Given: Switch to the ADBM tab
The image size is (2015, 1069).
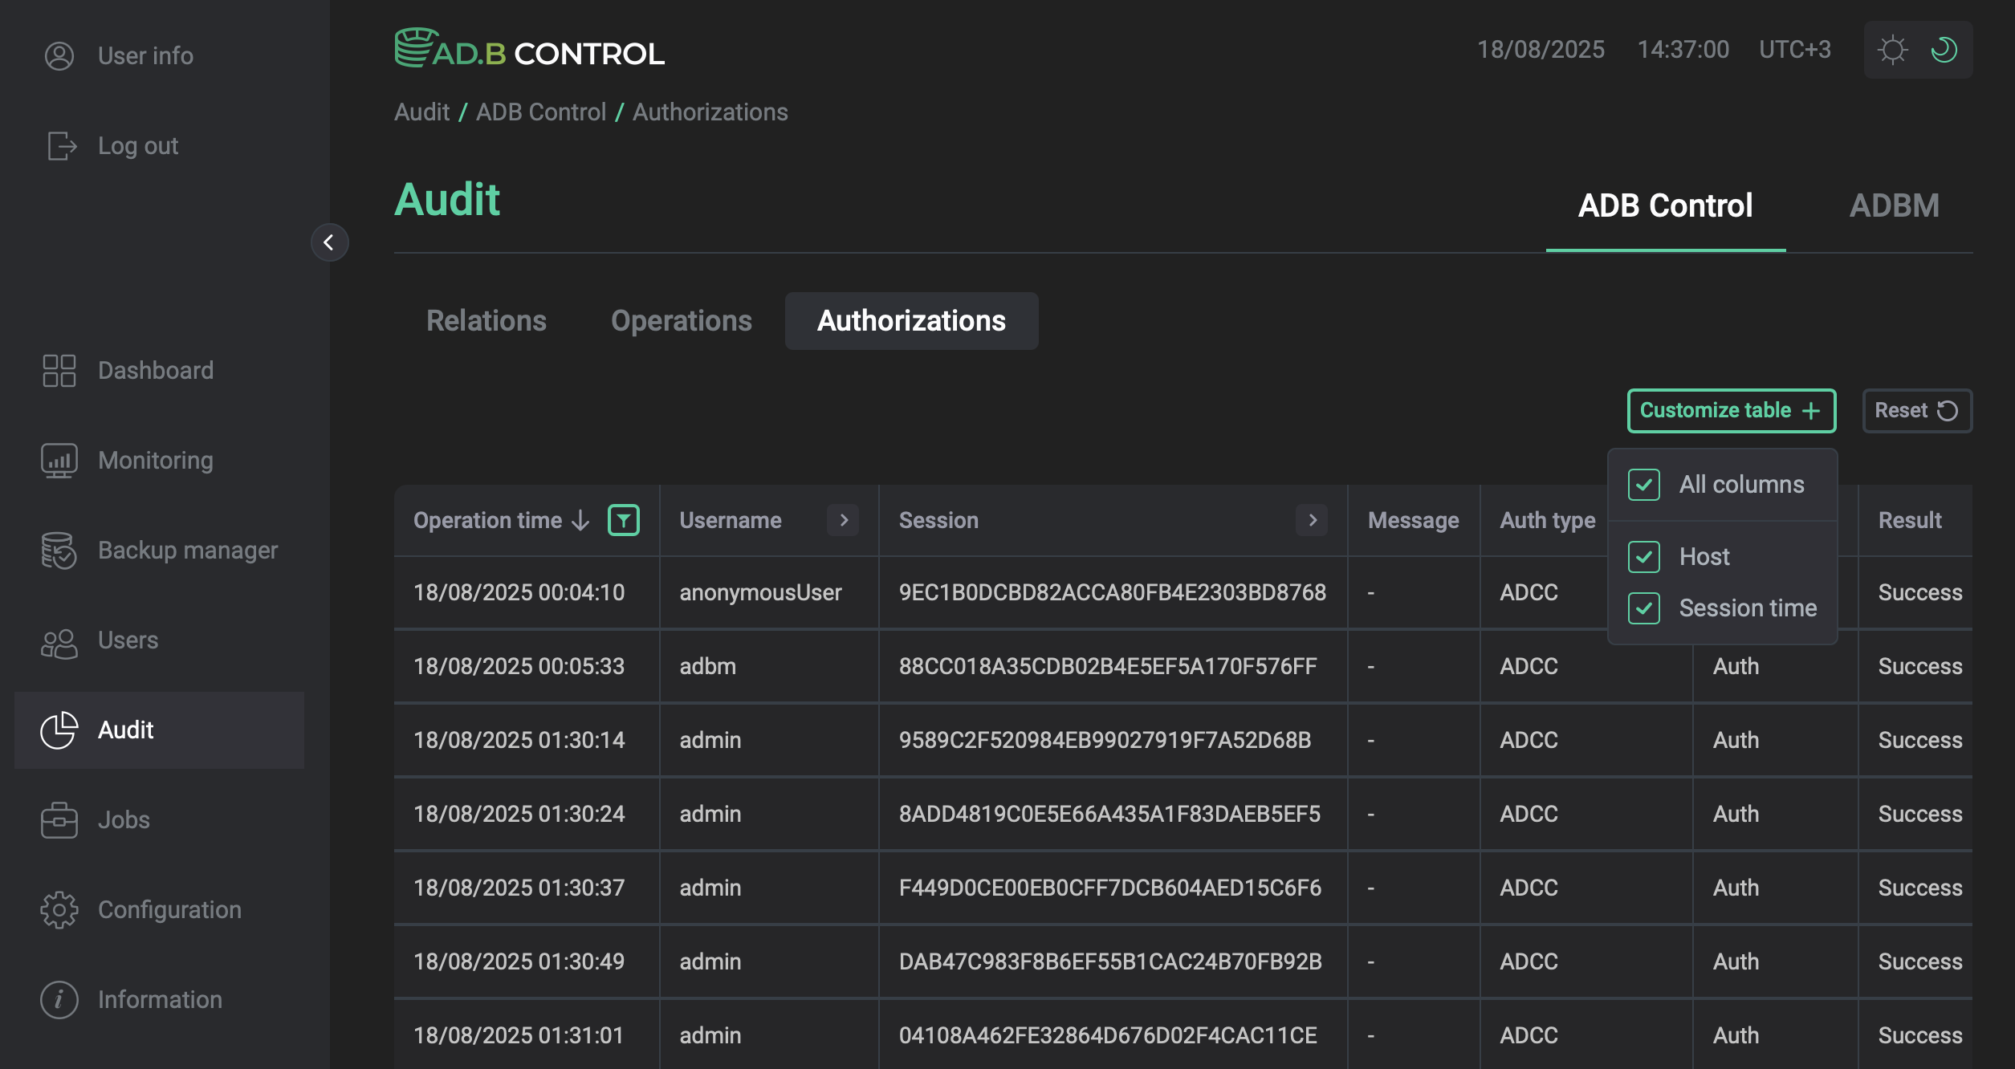Looking at the screenshot, I should (x=1894, y=206).
